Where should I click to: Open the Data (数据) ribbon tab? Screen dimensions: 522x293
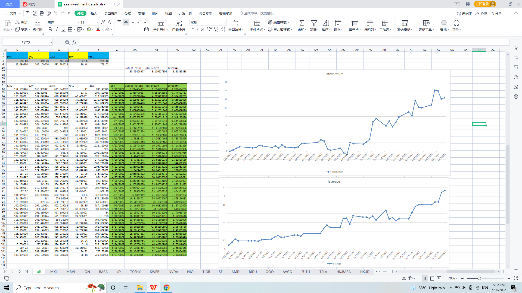(x=141, y=13)
